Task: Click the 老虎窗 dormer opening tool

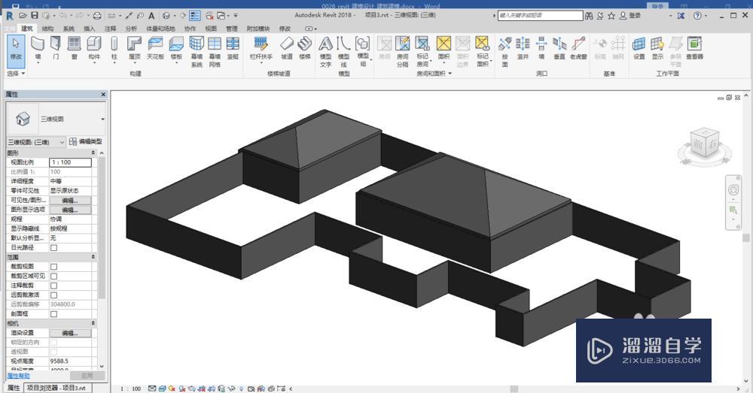Action: (578, 48)
